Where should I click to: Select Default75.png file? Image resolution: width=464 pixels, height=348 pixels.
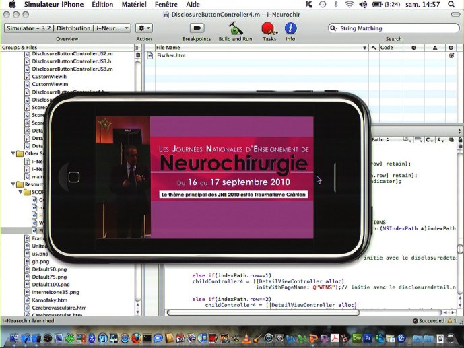point(49,277)
